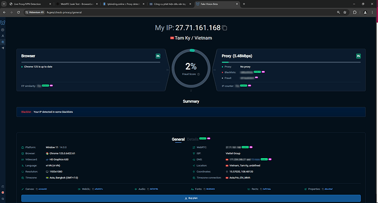The width and height of the screenshot is (378, 203).
Task: Click the Buy plan button
Action: coord(191,198)
